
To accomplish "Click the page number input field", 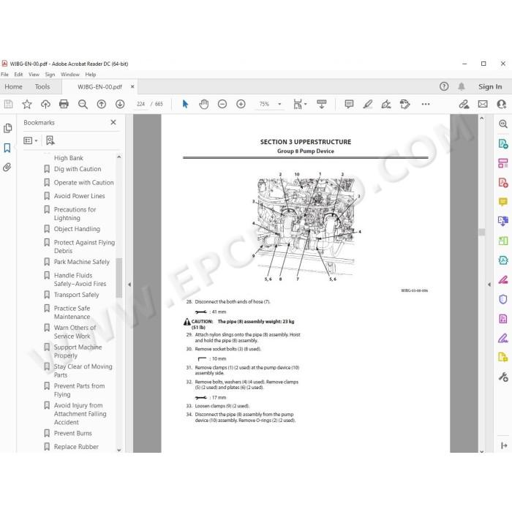I will [x=140, y=104].
